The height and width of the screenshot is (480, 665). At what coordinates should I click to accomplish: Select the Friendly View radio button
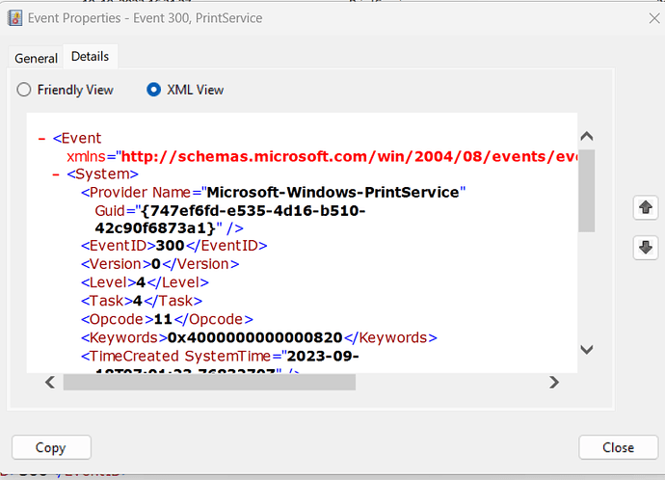(24, 90)
